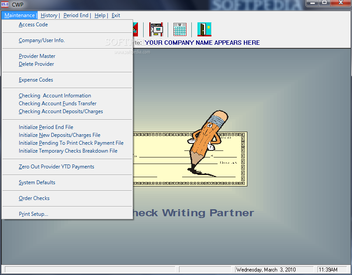Open the History menu
The image size is (352, 275).
click(x=49, y=15)
